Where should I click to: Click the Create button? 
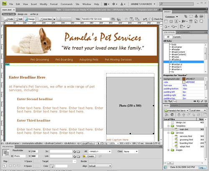click(x=89, y=156)
